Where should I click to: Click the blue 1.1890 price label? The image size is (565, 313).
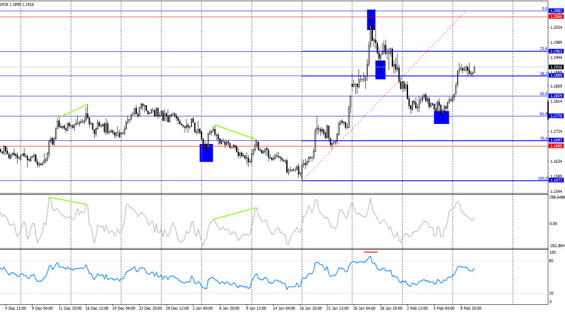(556, 76)
